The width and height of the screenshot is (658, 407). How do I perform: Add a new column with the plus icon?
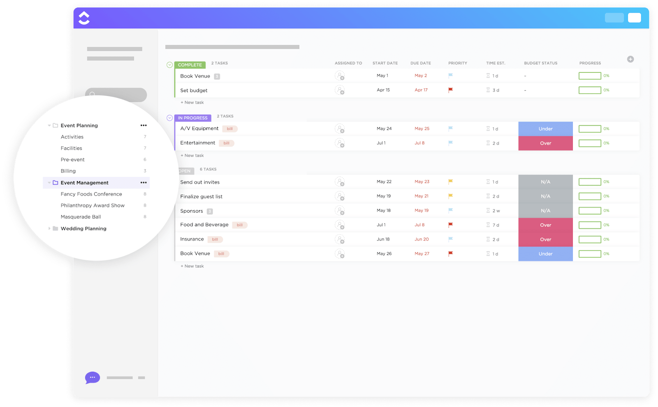(x=630, y=59)
